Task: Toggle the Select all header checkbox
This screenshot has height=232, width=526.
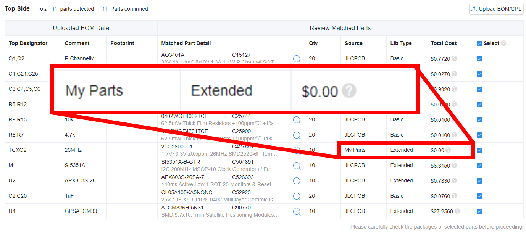Action: pyautogui.click(x=479, y=43)
